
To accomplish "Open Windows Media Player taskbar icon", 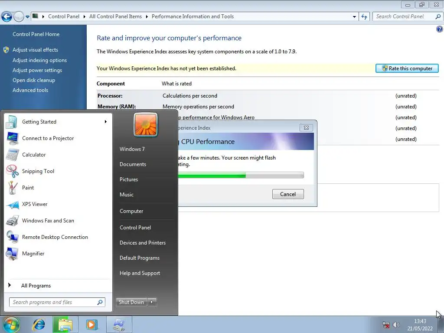I will (x=91, y=324).
